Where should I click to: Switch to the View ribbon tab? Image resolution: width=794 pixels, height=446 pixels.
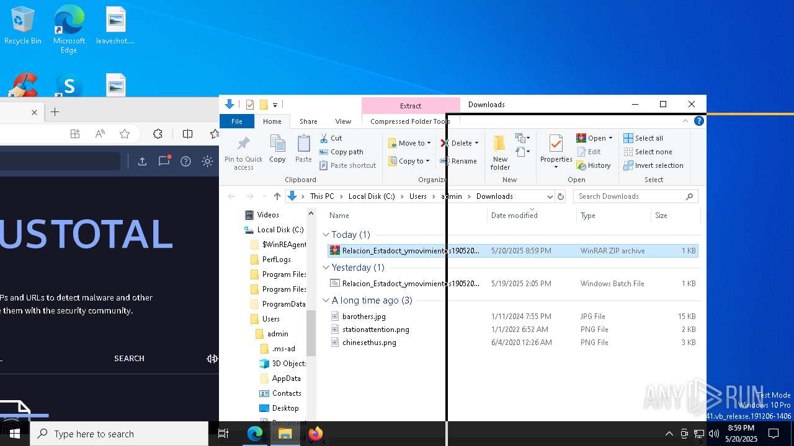(343, 121)
